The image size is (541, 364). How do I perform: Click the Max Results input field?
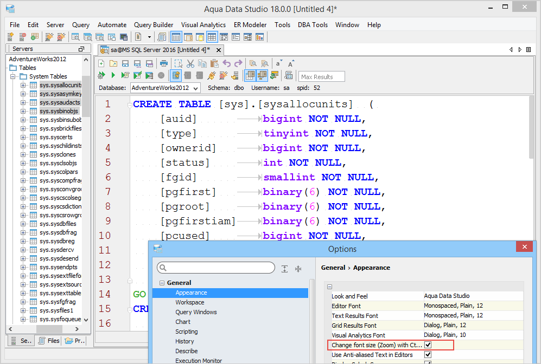tap(321, 77)
